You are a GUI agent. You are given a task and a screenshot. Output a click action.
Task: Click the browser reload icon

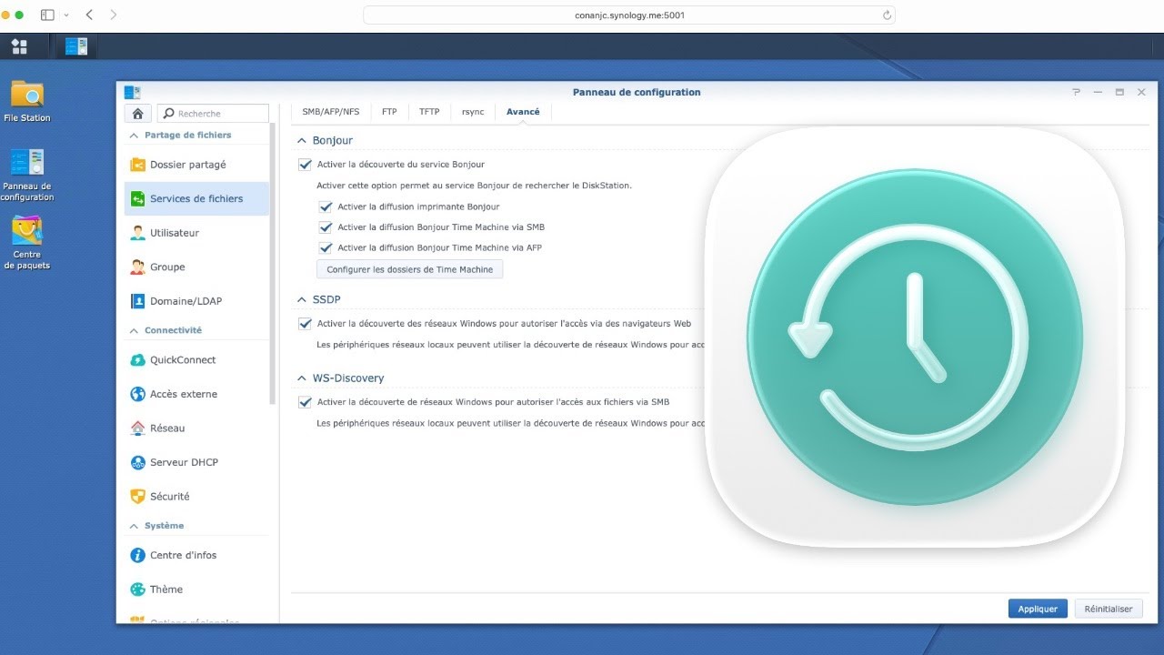(887, 15)
